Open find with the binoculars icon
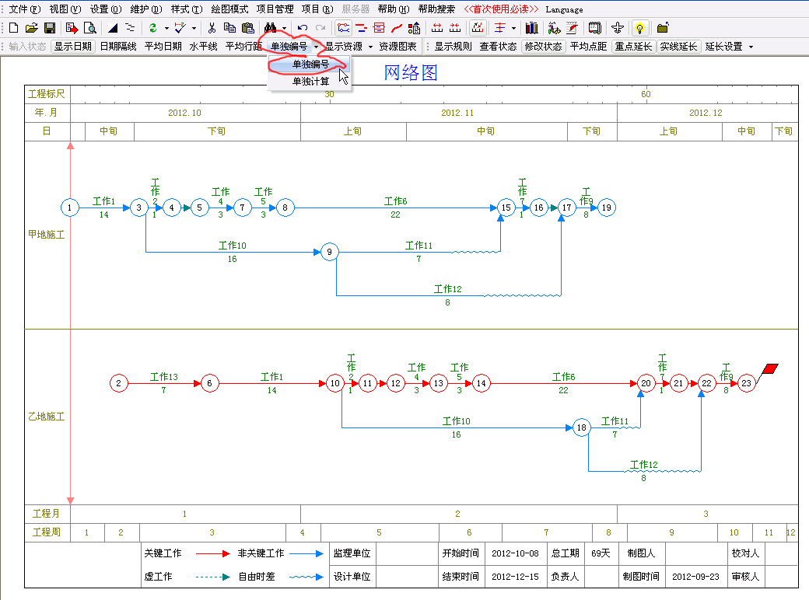 point(271,28)
